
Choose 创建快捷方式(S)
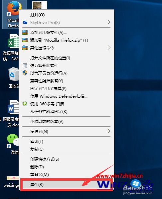point(67,159)
